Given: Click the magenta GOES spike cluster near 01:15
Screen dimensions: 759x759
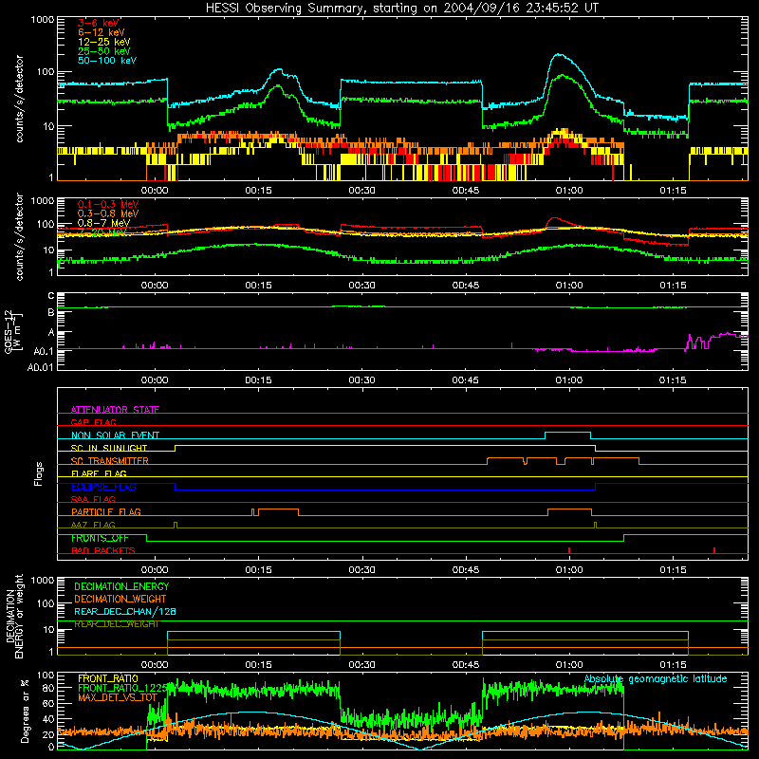Looking at the screenshot, I should pos(697,342).
